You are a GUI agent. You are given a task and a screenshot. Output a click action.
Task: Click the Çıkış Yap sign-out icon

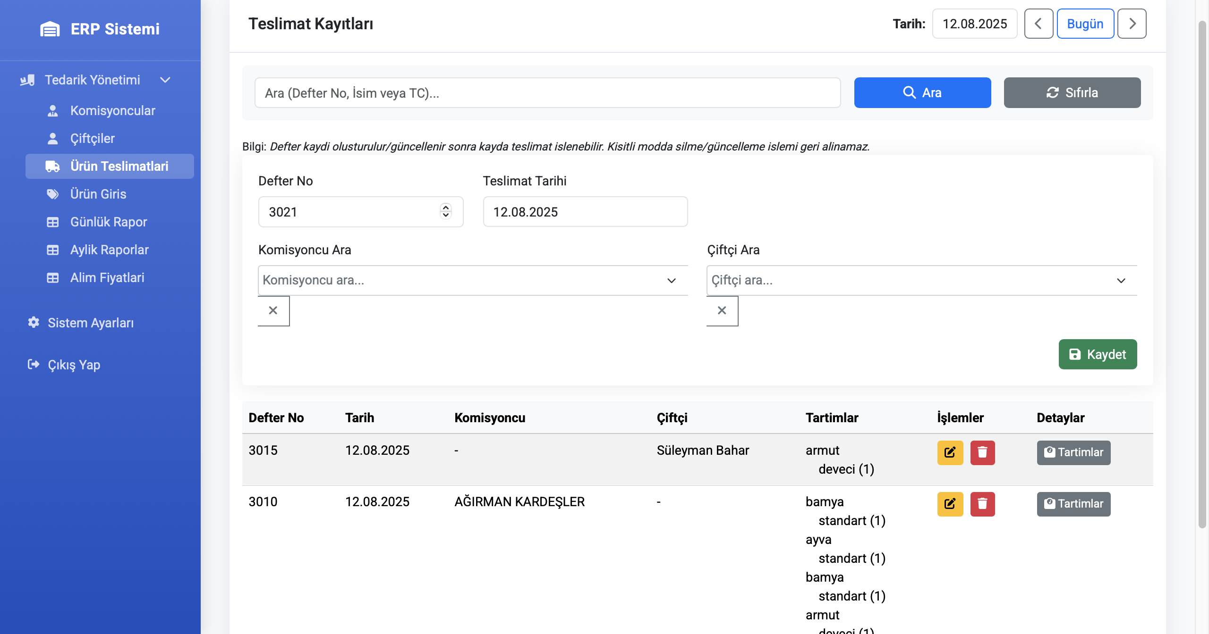pos(34,364)
